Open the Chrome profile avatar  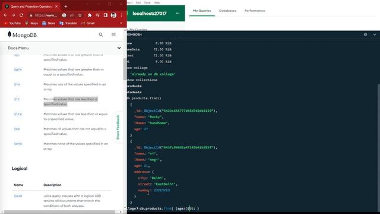tap(113, 15)
